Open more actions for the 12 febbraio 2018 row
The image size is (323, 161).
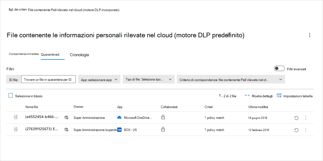[x=306, y=130]
